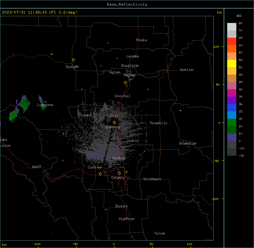Click the Banff label
This screenshot has height=248, width=254.
pyautogui.click(x=37, y=167)
